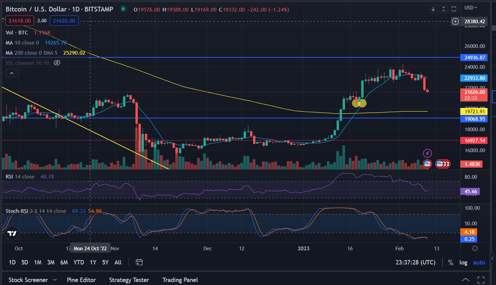Screen dimensions: 496x285
Task: Show the hidden SSL channel indicator
Action: coord(57,63)
